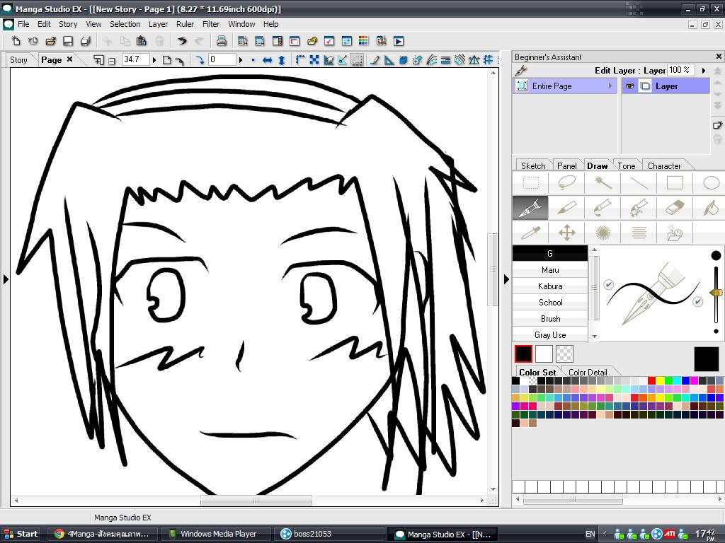
Task: Select the Rectangle Marquee tool
Action: [530, 183]
